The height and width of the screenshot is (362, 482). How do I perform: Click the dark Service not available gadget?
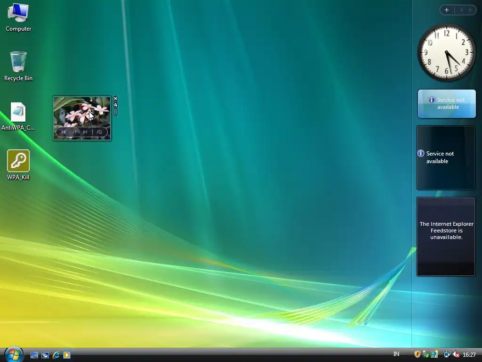click(x=446, y=157)
